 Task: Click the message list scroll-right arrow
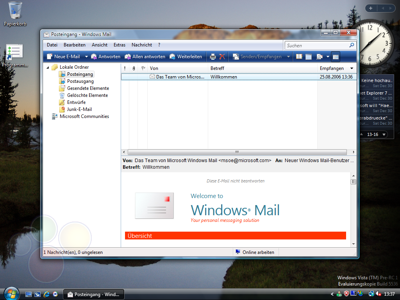(354, 152)
